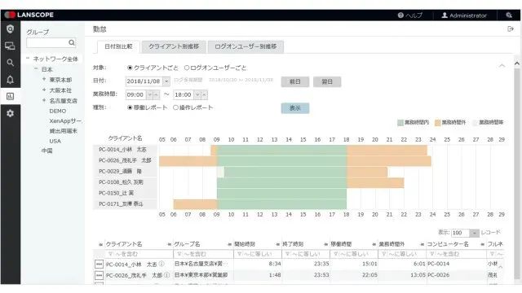Sort by コンピューター名 column header

click(x=448, y=244)
